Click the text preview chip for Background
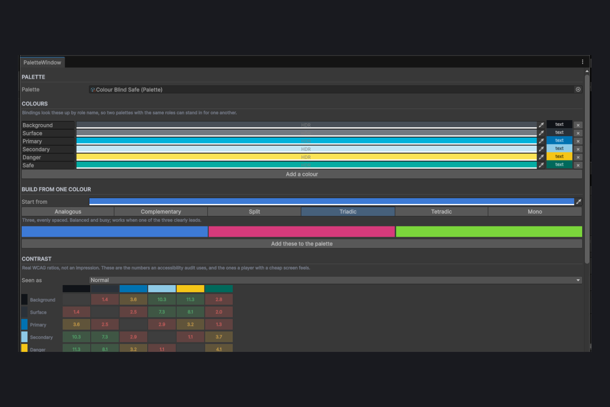 (x=559, y=124)
